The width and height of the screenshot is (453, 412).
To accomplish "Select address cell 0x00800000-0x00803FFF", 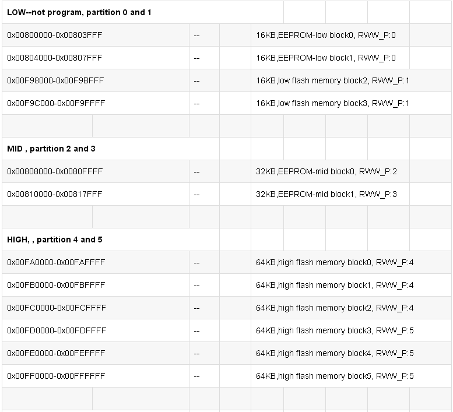I will point(55,35).
